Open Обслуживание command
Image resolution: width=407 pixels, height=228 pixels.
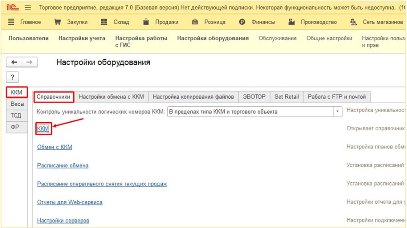[x=278, y=38]
